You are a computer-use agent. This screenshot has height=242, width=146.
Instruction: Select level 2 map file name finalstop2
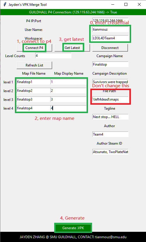pyautogui.click(x=34, y=91)
